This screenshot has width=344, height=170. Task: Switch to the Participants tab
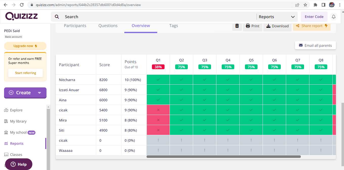point(75,26)
